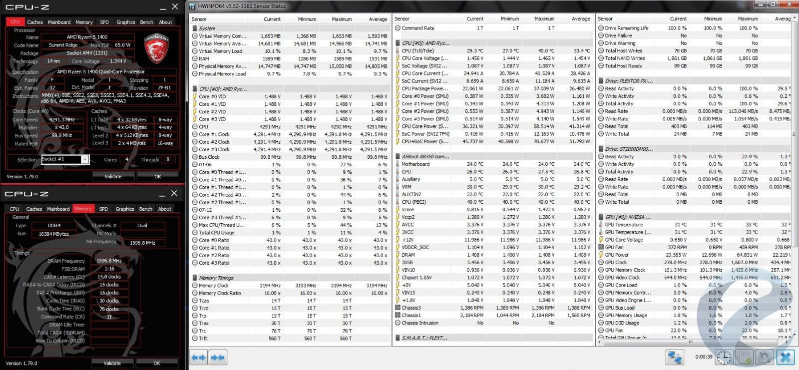Open the Socket #1 selection dropdown
The width and height of the screenshot is (799, 370).
85,160
